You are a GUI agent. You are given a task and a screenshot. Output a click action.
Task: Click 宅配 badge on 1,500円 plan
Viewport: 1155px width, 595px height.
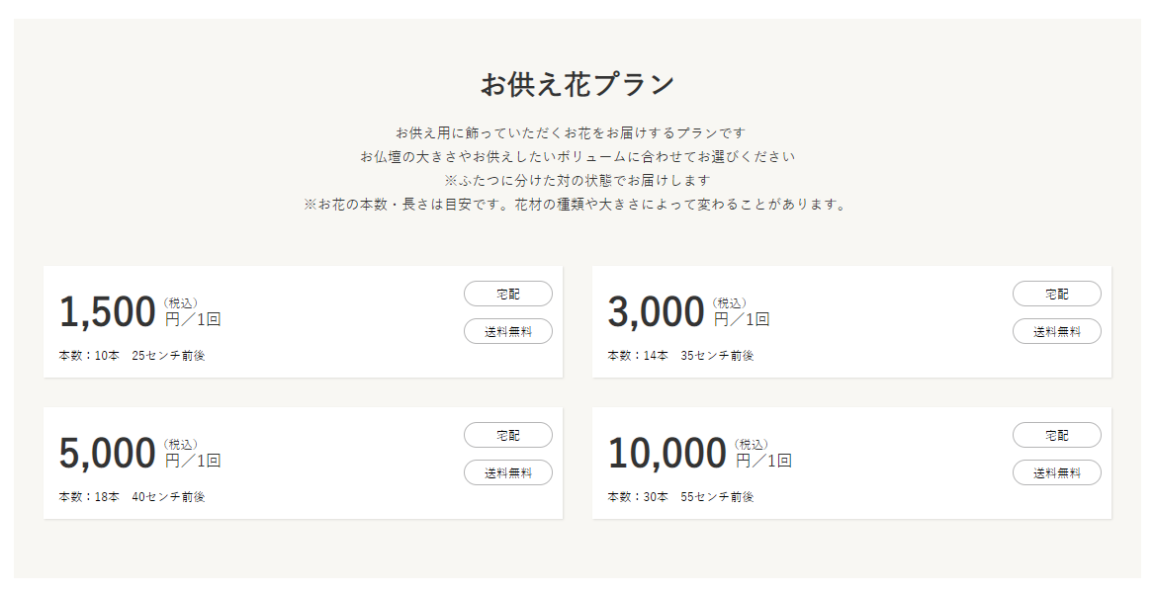[x=508, y=294]
